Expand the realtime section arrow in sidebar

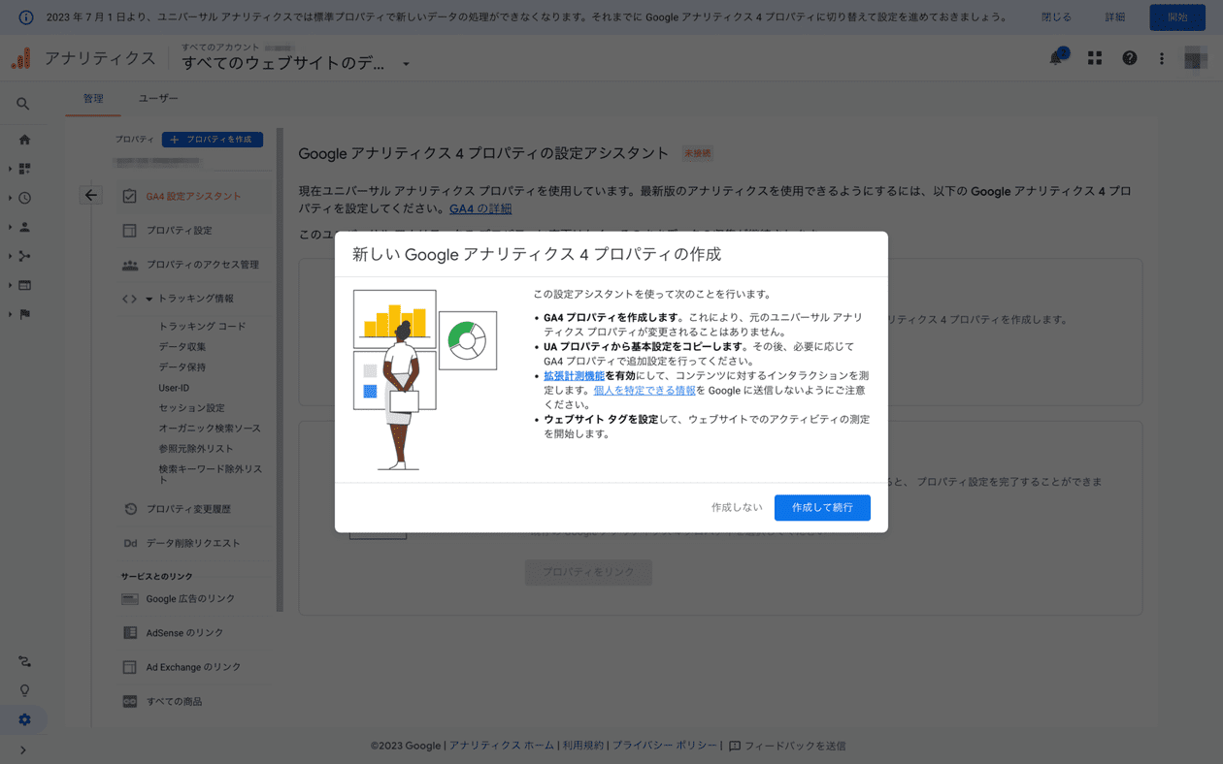(x=11, y=198)
